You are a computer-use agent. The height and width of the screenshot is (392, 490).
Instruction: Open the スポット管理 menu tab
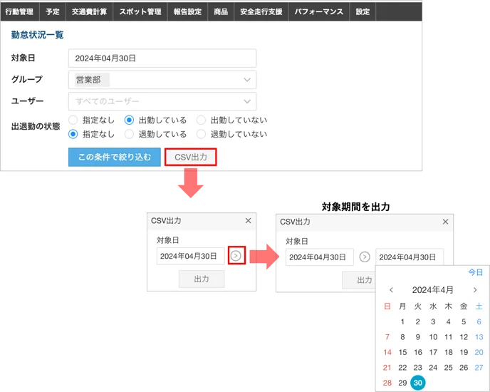[140, 12]
